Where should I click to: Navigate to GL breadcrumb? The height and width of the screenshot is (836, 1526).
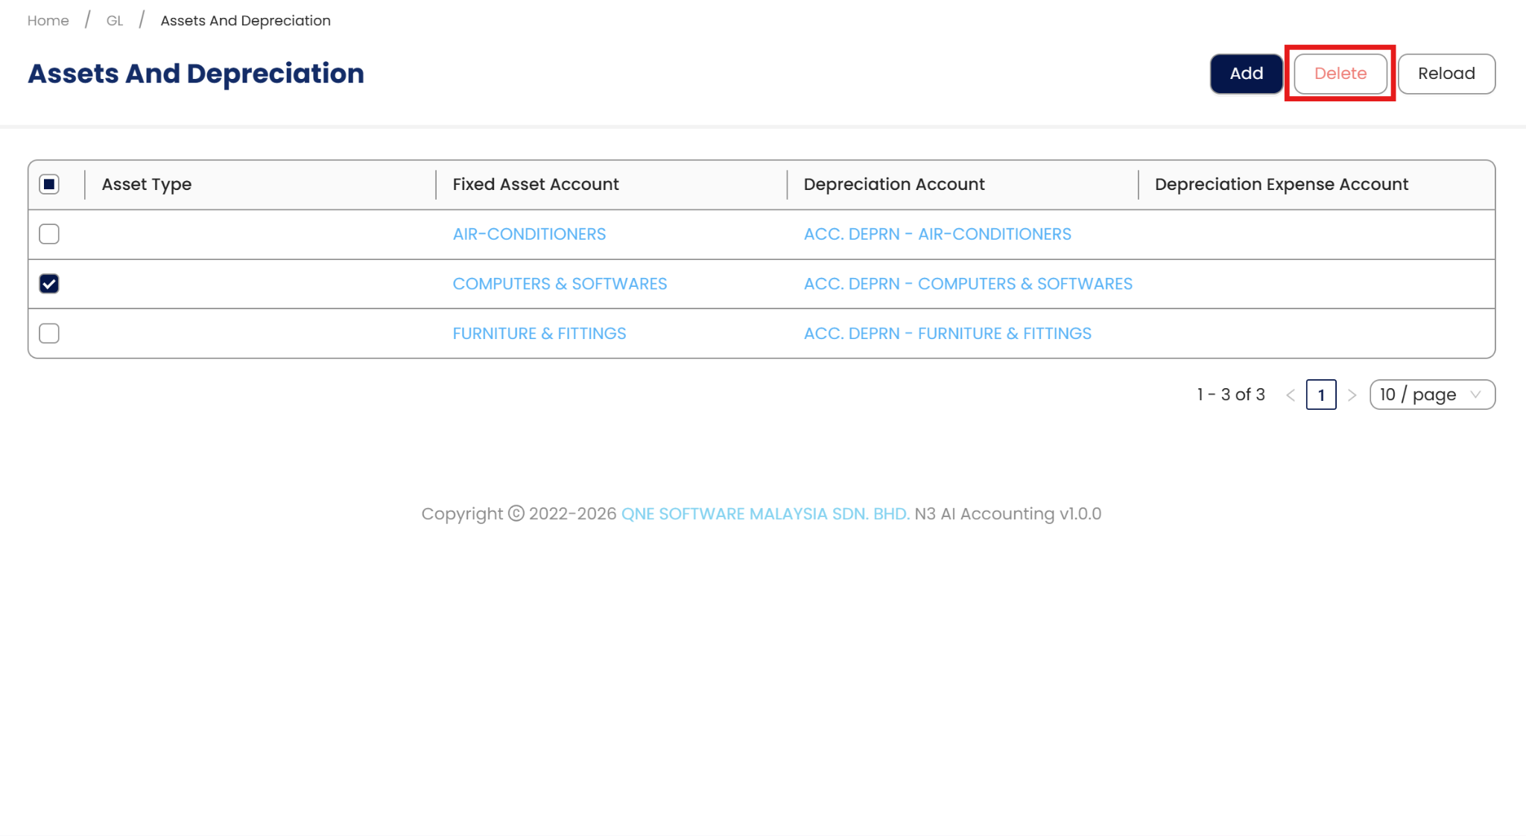(x=115, y=21)
